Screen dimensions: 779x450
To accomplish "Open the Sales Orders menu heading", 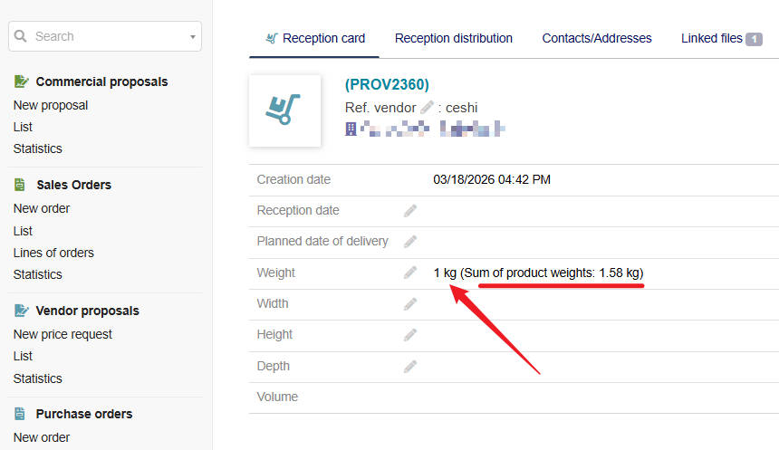I will click(x=73, y=185).
